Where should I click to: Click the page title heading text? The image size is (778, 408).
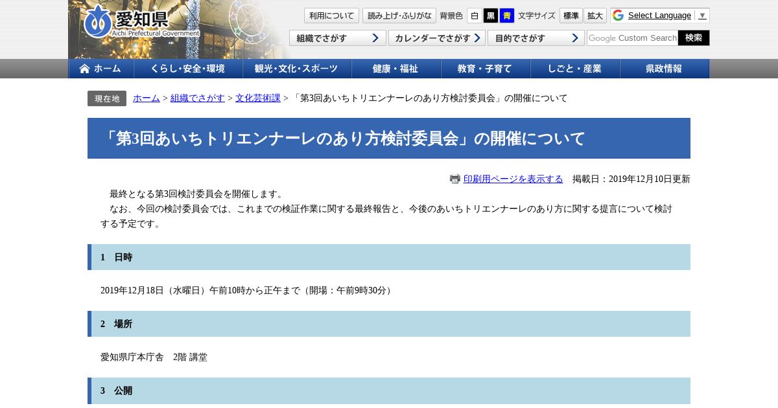(x=344, y=139)
